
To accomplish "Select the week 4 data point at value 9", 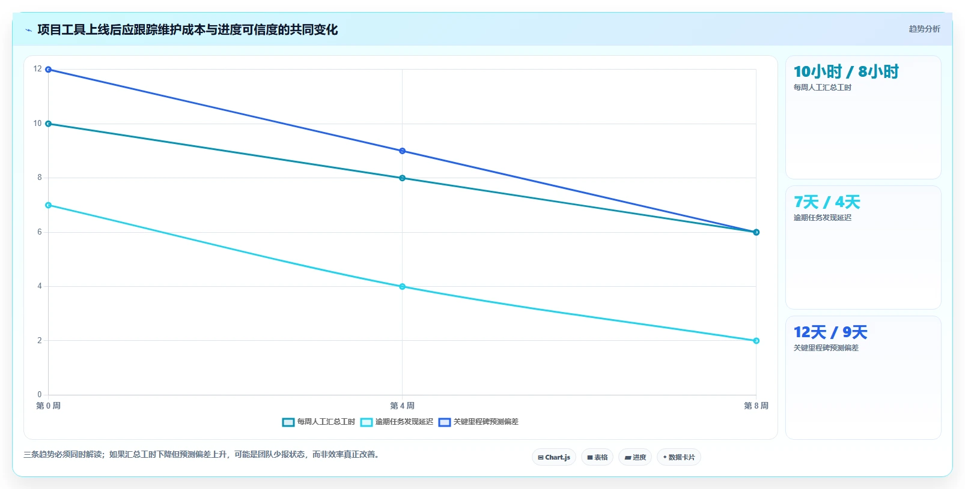I will (x=402, y=151).
